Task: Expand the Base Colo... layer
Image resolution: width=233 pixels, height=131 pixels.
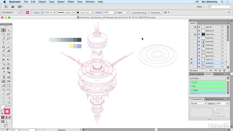Action: (200, 56)
